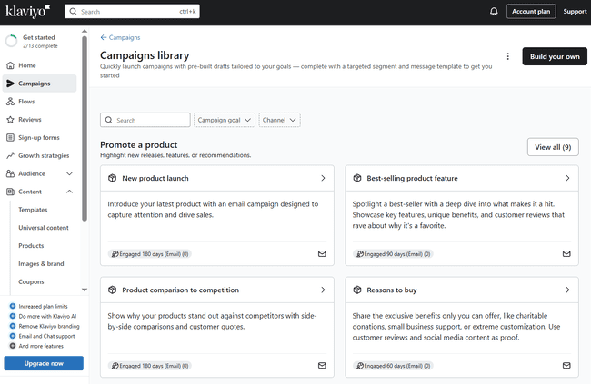The width and height of the screenshot is (591, 384).
Task: Click the Build your own button
Action: 554,56
